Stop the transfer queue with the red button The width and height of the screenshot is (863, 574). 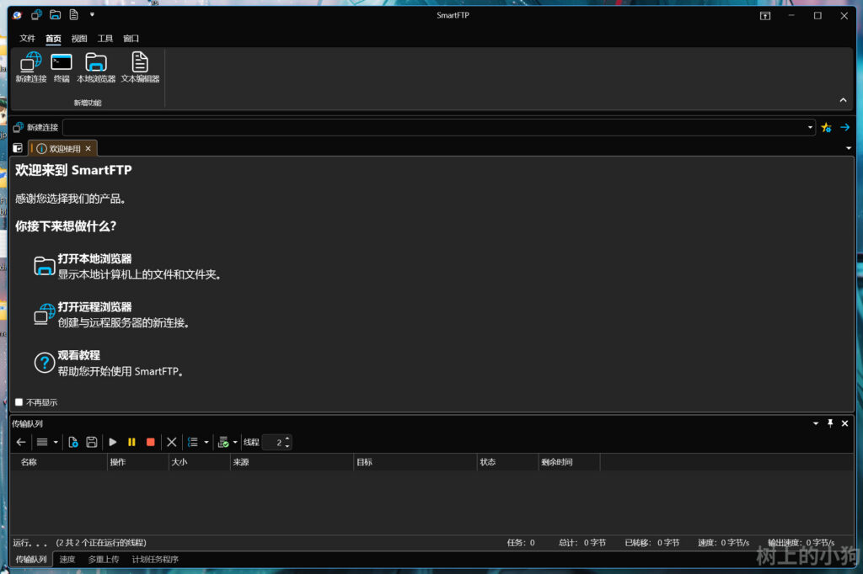(151, 442)
